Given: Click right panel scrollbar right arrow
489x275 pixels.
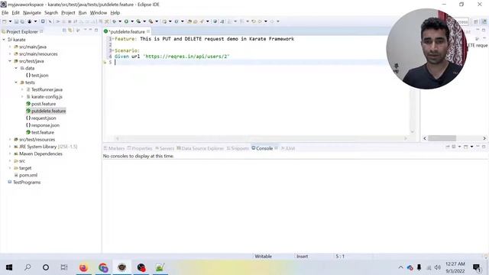Looking at the screenshot, I should (484, 138).
